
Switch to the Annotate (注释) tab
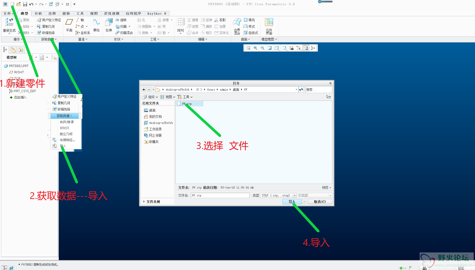point(52,13)
